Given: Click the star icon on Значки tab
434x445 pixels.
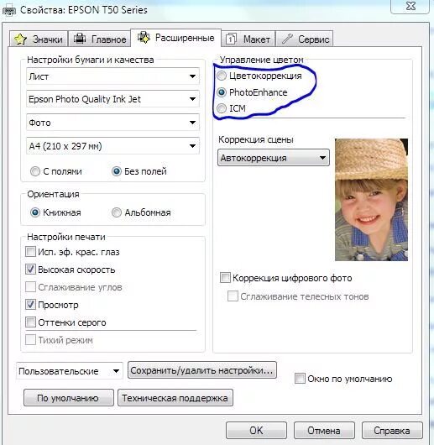Looking at the screenshot, I should point(20,39).
